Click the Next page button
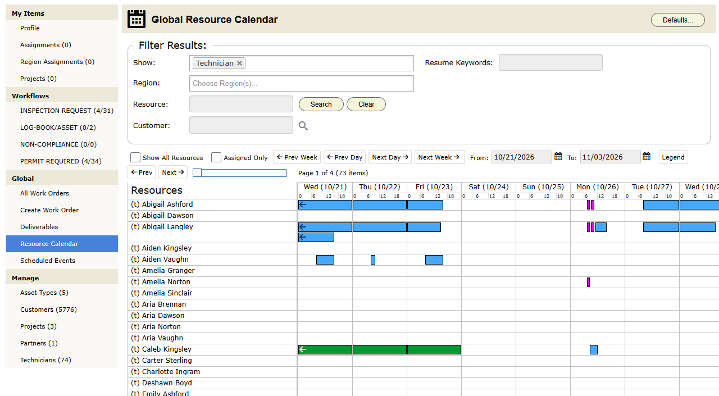Viewport: 719px width, 396px height. [x=173, y=172]
